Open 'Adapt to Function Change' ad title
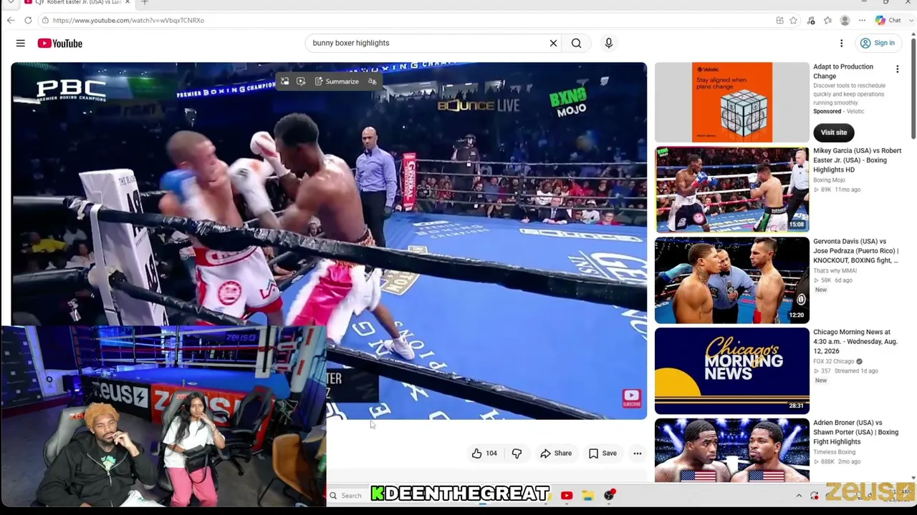The width and height of the screenshot is (917, 515). click(843, 72)
